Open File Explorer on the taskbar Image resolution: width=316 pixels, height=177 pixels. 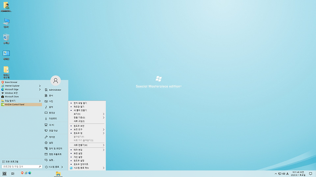(58, 174)
